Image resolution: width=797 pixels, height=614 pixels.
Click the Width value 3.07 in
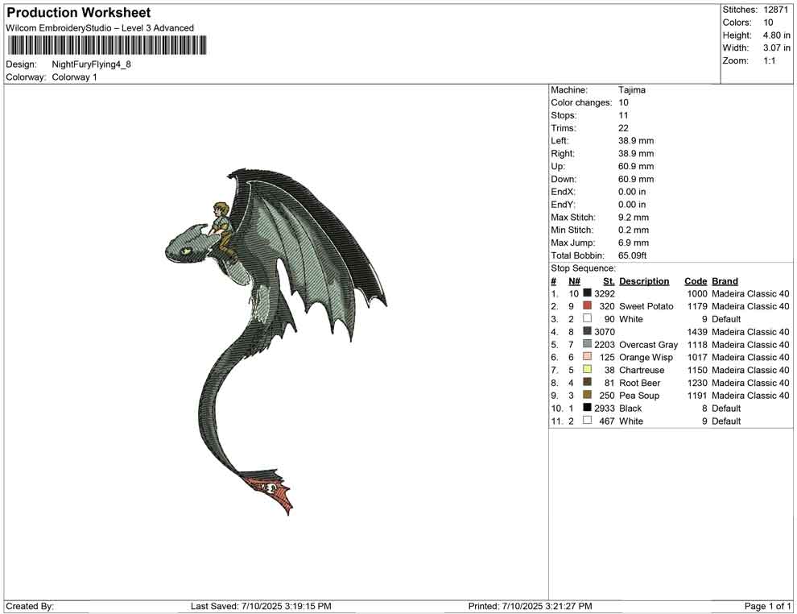(776, 48)
